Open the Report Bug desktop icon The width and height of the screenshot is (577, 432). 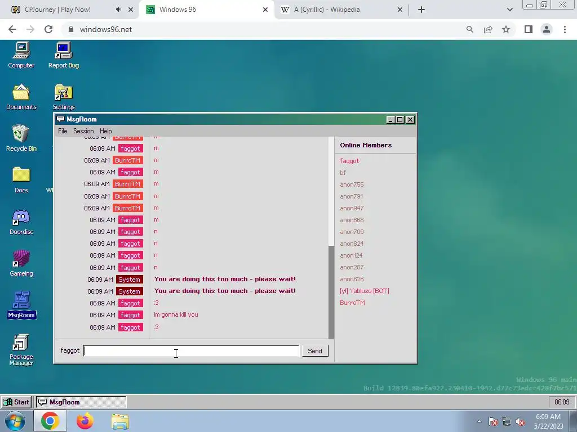tap(63, 55)
